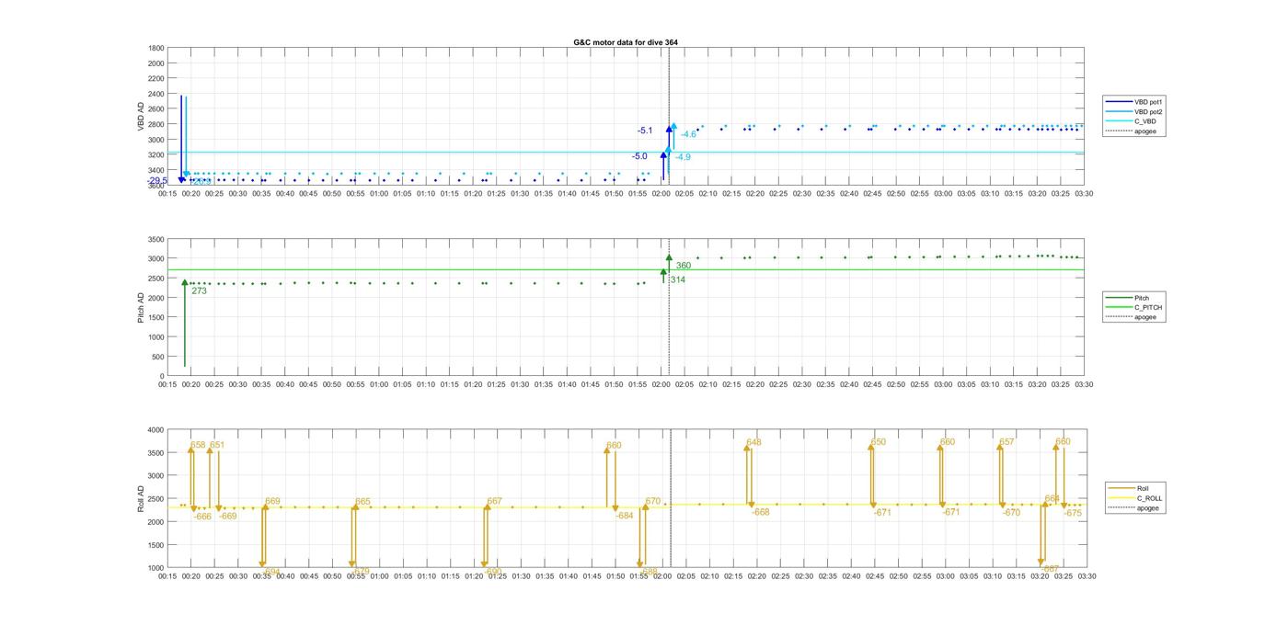Click the '360' pitch annotation

(684, 266)
